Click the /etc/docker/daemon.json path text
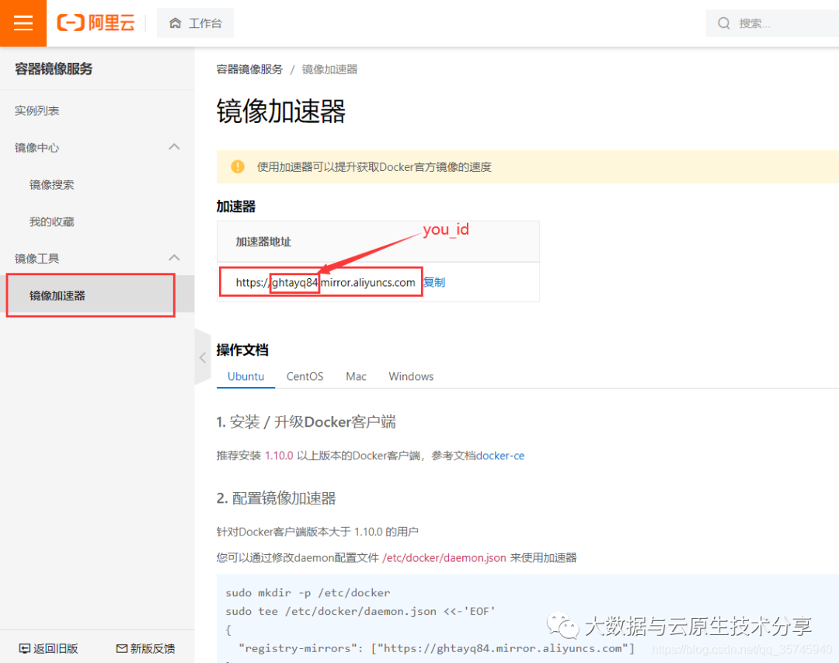Viewport: 839px width, 663px height. 444,558
